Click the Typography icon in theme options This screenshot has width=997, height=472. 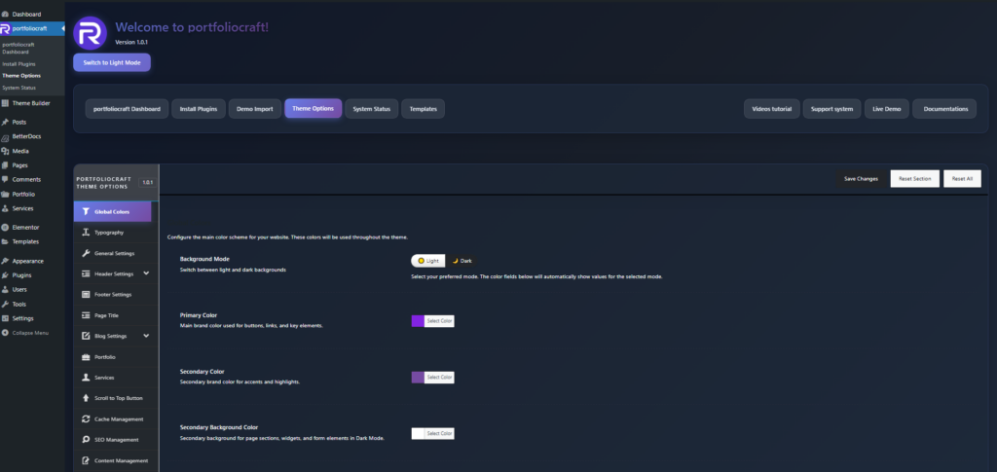point(86,233)
